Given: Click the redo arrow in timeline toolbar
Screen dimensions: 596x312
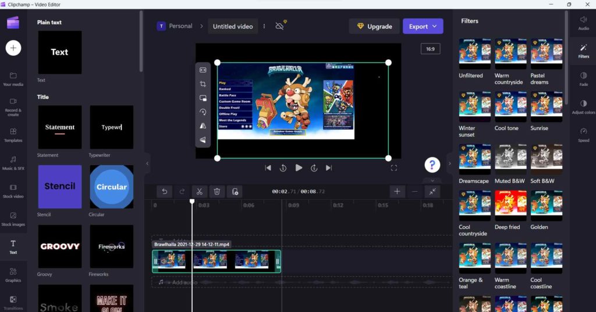Looking at the screenshot, I should pos(182,192).
